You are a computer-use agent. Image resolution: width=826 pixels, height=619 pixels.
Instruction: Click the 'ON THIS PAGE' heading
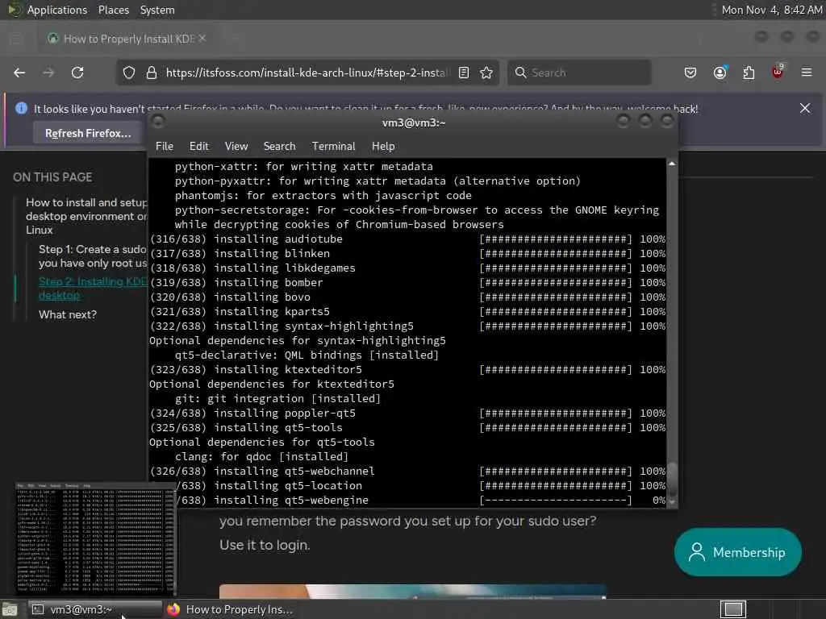tap(52, 177)
